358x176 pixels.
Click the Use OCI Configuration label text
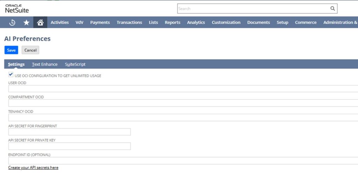coord(58,75)
